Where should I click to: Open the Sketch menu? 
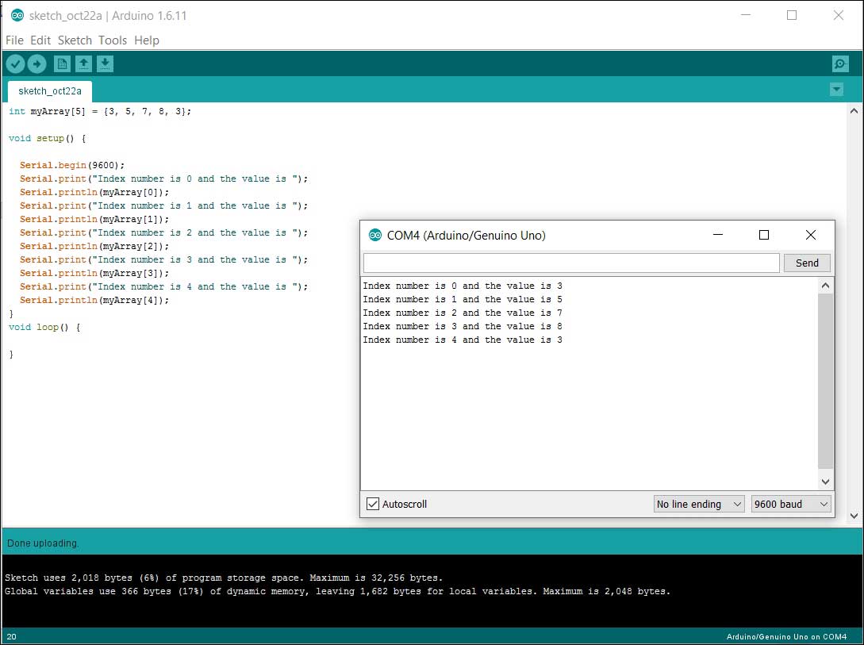(x=75, y=40)
